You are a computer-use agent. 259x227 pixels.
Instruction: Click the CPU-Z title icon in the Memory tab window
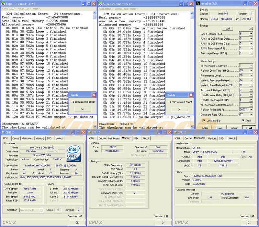point(89,132)
